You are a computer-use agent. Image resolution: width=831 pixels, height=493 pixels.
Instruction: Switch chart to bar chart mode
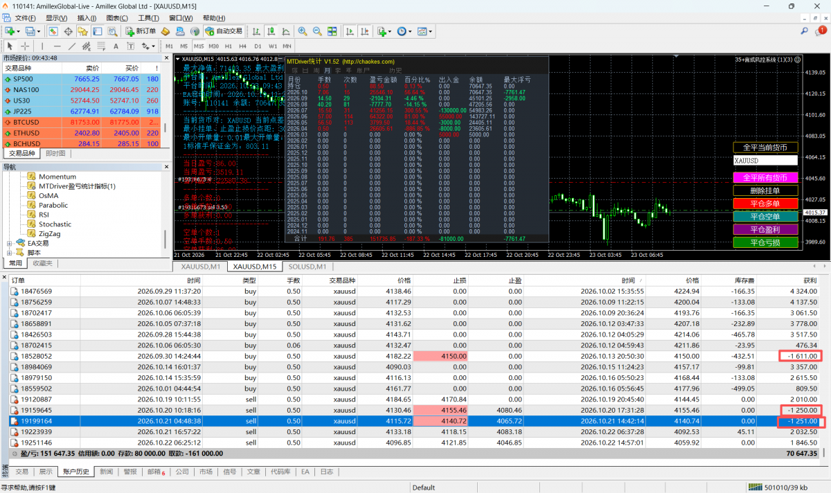257,31
